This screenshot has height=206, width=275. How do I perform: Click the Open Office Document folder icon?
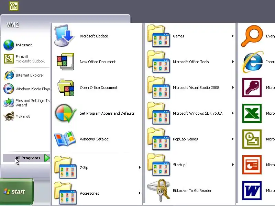tap(65, 88)
